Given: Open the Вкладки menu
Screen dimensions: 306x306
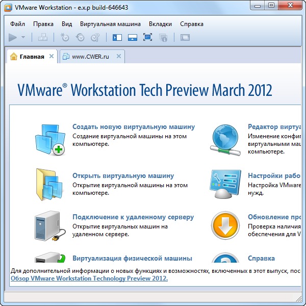Looking at the screenshot, I should click(160, 24).
